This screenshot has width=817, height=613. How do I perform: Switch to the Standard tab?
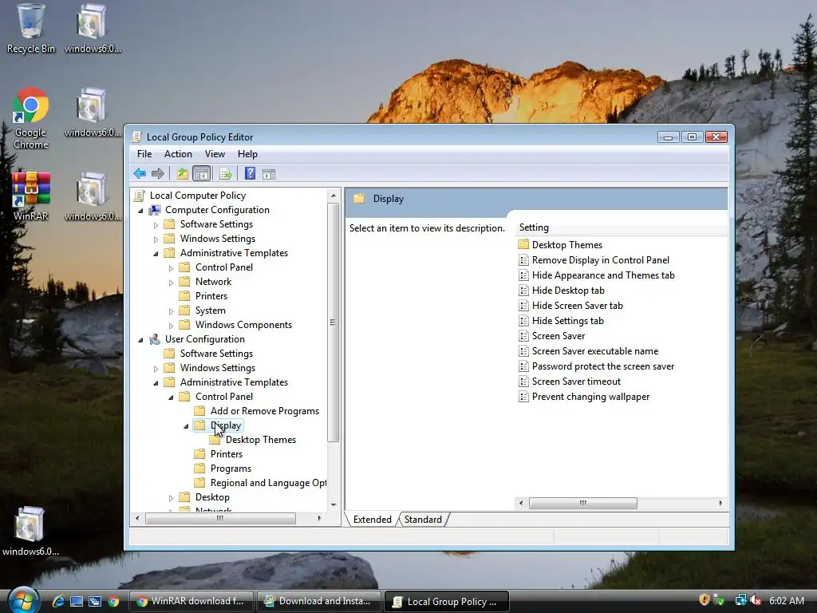[423, 519]
